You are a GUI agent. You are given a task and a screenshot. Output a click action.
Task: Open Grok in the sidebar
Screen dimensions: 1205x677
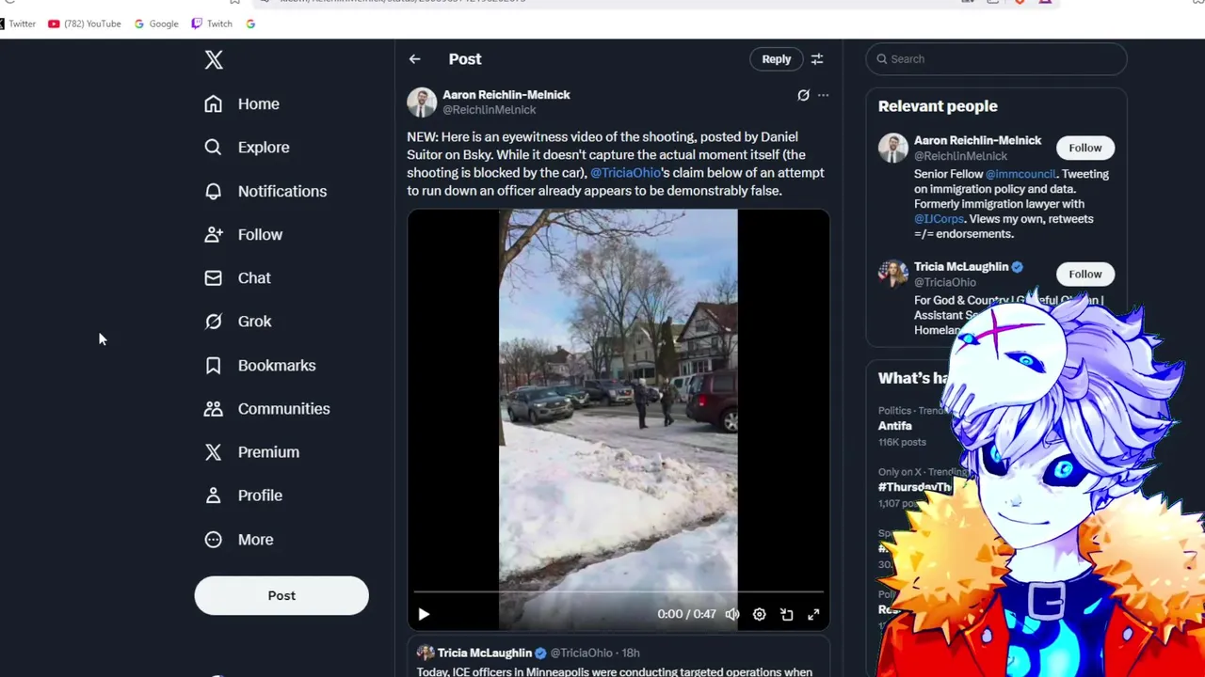pos(238,322)
